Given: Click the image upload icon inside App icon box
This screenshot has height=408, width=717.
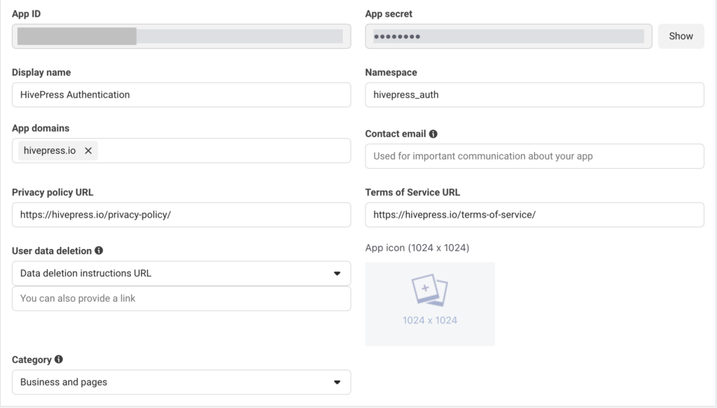Looking at the screenshot, I should point(430,290).
